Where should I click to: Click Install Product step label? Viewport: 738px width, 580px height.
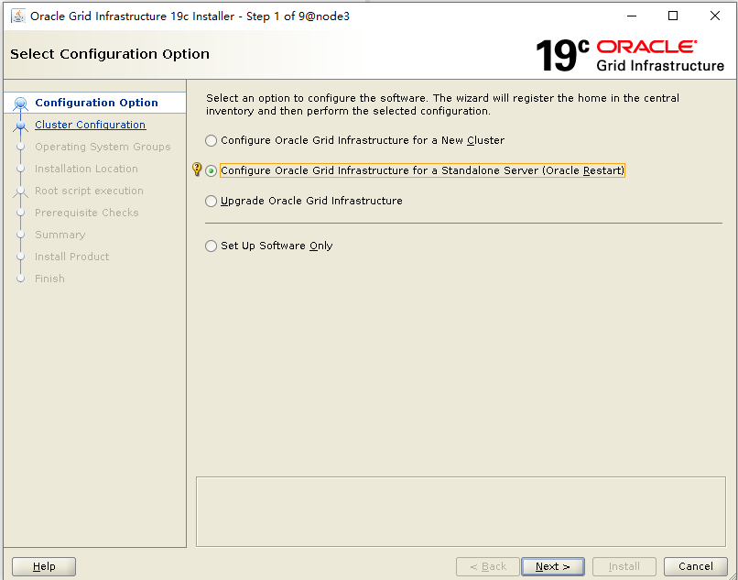pos(72,257)
